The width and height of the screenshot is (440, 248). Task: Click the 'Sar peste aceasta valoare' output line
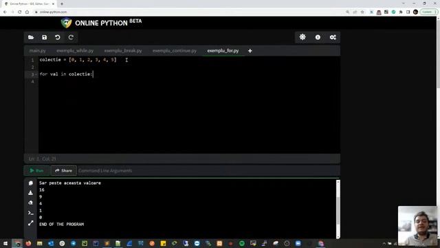[70, 183]
